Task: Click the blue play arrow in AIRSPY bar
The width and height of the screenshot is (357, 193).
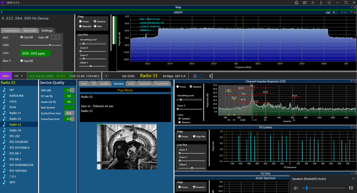Action: [x=342, y=13]
